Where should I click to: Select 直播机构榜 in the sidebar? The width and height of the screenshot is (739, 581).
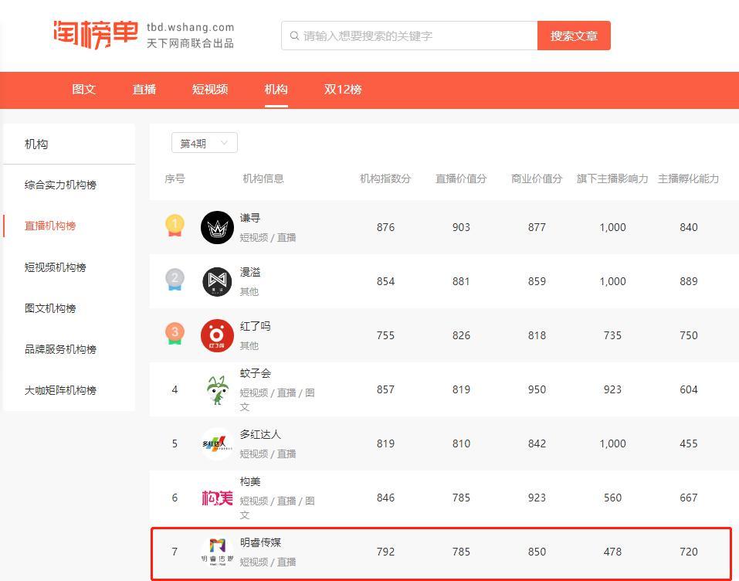point(50,226)
